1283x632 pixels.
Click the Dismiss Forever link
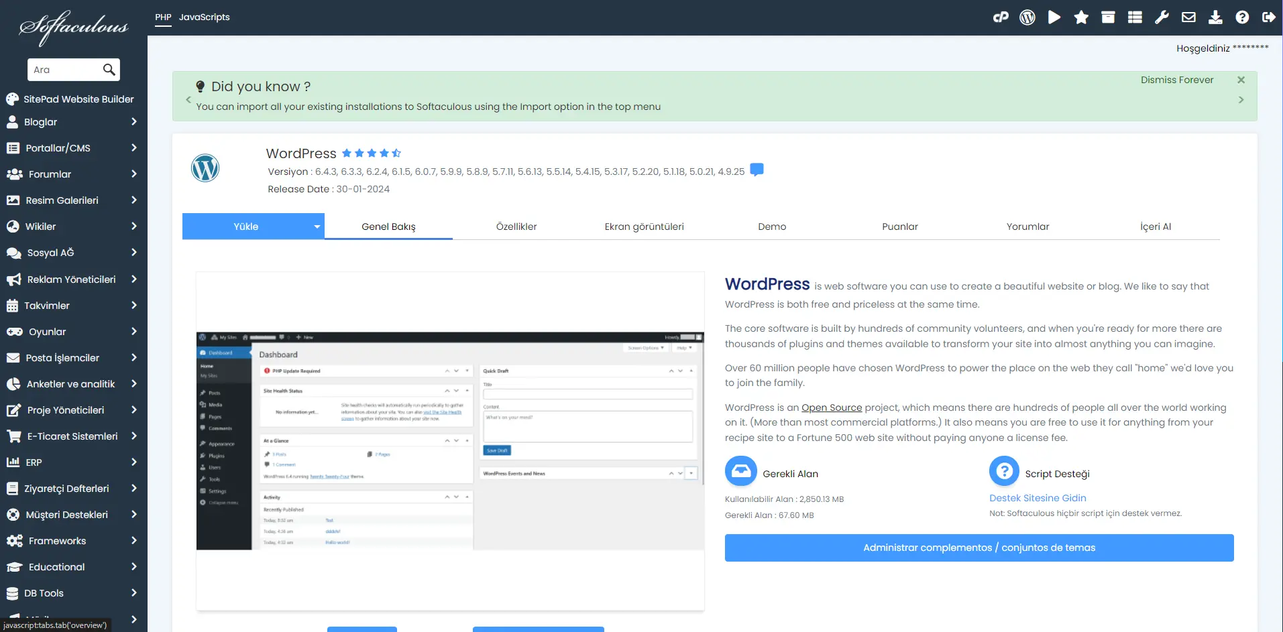[1177, 80]
